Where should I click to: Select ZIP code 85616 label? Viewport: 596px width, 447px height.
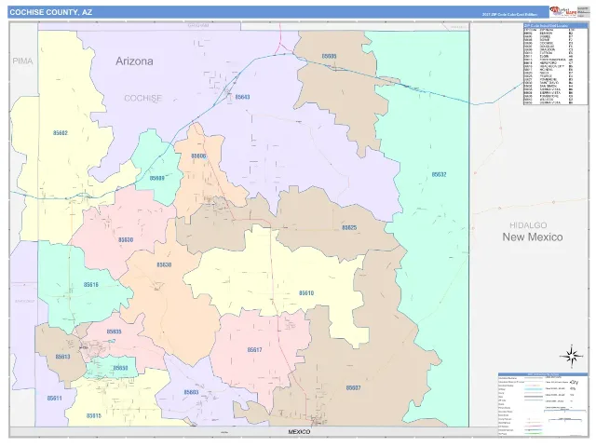91,284
